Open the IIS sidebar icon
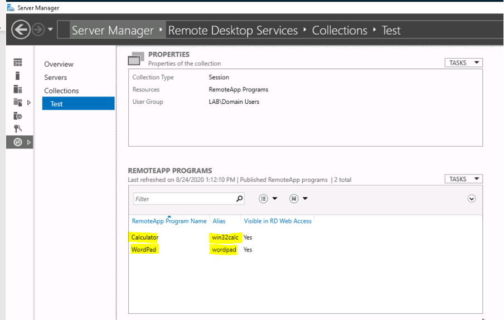Screen dimensions: 504x320 tap(18, 115)
